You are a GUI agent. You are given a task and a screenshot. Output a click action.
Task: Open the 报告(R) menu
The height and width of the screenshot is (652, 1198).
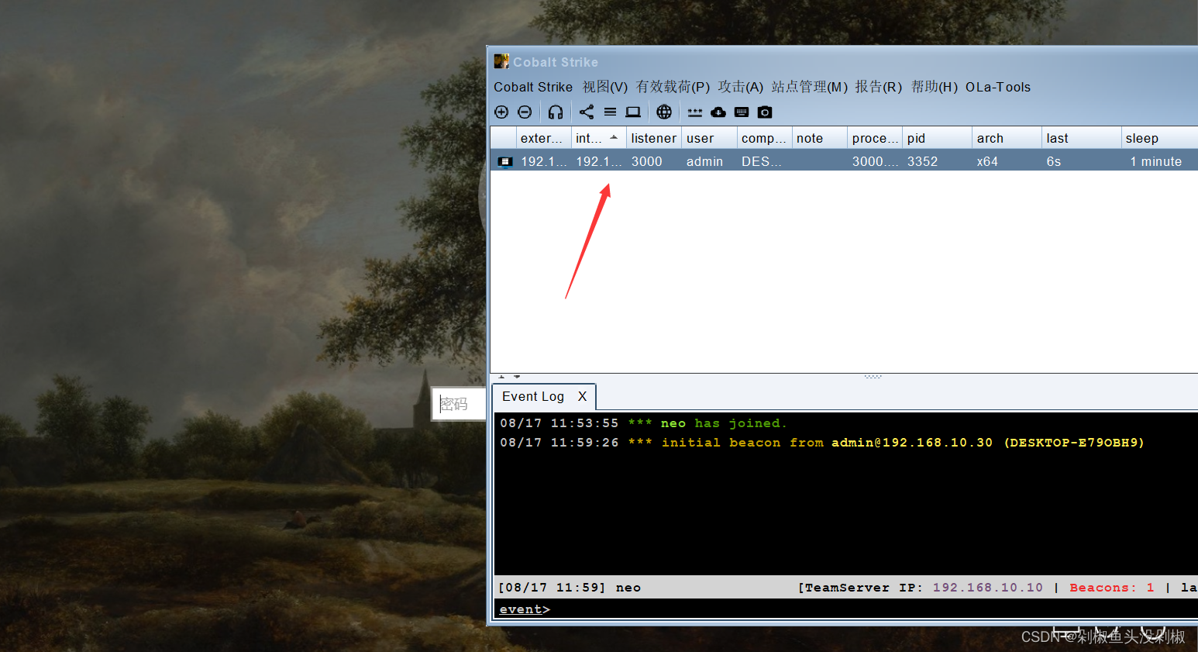pyautogui.click(x=878, y=87)
